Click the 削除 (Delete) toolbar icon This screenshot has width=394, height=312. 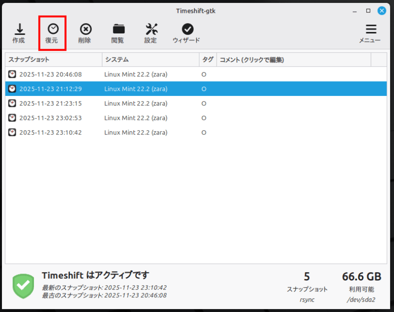(x=85, y=30)
